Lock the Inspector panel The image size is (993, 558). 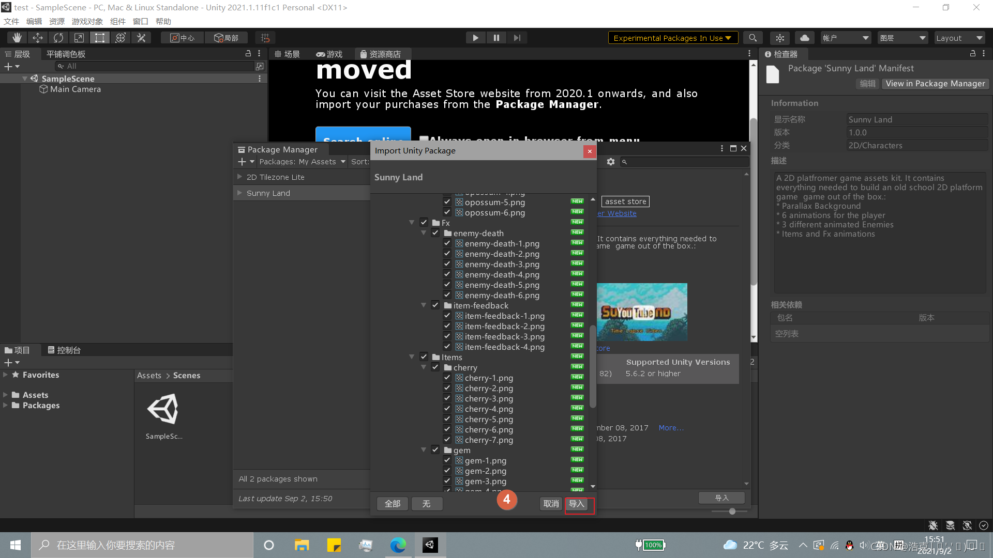(x=973, y=54)
